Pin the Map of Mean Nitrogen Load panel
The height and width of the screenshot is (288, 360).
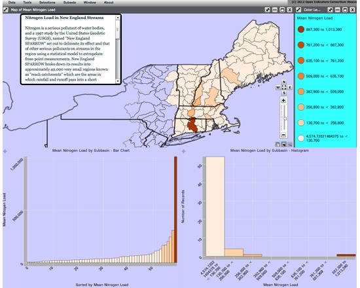(268, 10)
